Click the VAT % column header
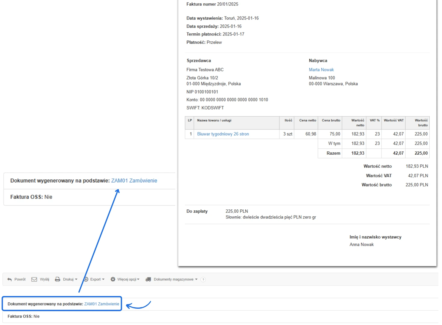Image resolution: width=442 pixels, height=325 pixels. click(374, 123)
